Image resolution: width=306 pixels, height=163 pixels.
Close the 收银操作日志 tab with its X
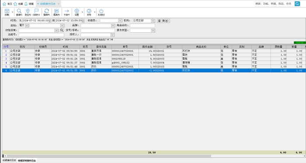[59, 3]
